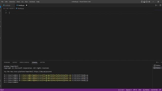The image size is (162, 91).
Task: Open the Edit menu
Action: [6, 2]
